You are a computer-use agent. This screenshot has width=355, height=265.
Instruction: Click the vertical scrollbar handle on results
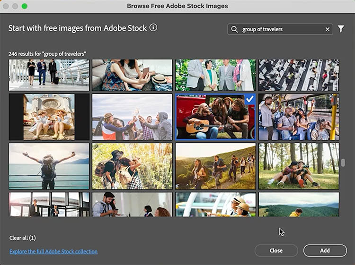tap(343, 162)
